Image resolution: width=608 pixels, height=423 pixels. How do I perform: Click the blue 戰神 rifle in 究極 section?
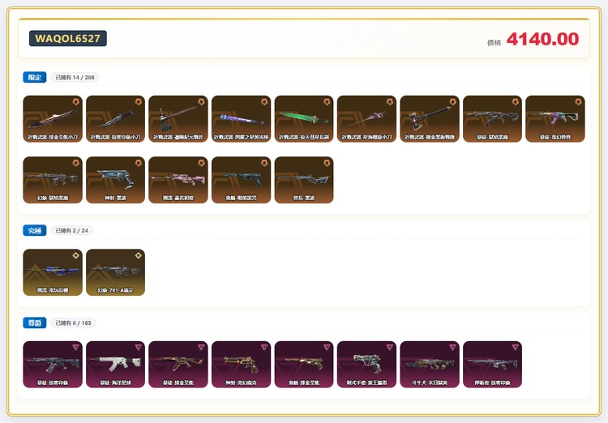pyautogui.click(x=53, y=272)
